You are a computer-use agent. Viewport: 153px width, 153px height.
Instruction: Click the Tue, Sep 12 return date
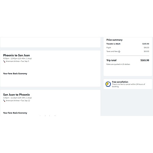[x=26, y=101]
